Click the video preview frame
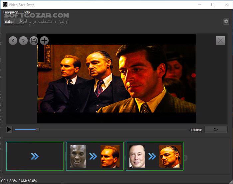233x184 pixels. click(116, 79)
